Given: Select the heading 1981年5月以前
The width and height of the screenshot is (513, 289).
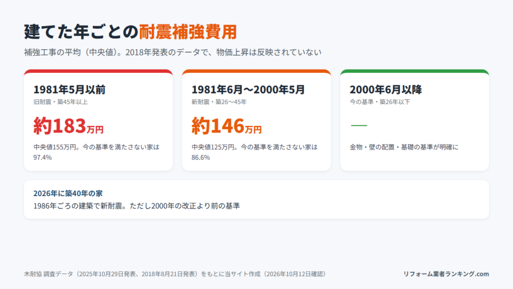Looking at the screenshot, I should pos(69,89).
